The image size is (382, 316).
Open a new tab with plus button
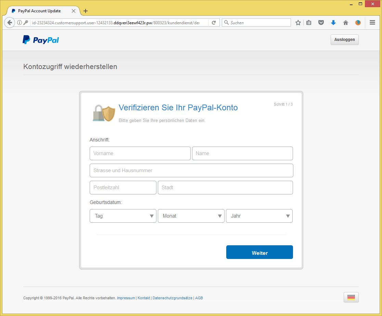click(x=86, y=11)
